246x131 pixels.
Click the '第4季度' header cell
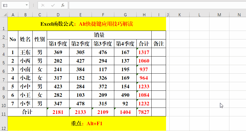tap(125, 44)
